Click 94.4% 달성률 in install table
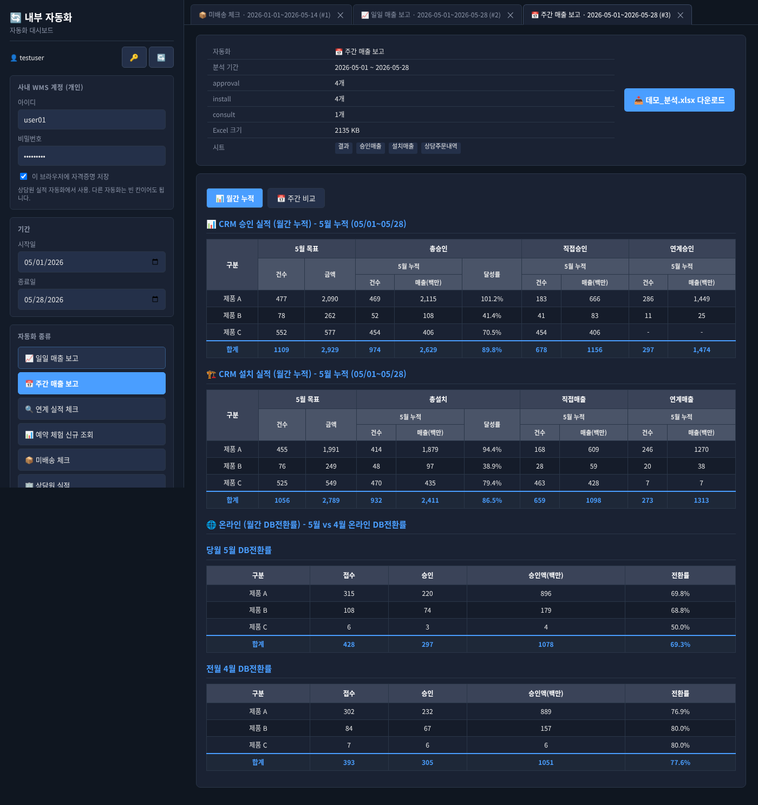The height and width of the screenshot is (805, 758). pos(492,450)
